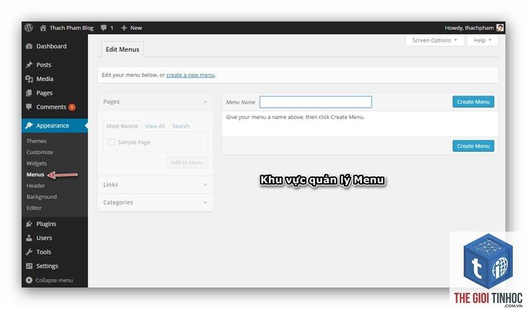Viewport: 527px width, 309px height.
Task: Click Collapse menu text
Action: click(x=54, y=280)
